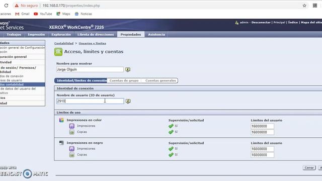Bookmark this page with the star icon
322x181 pixels.
coord(304,6)
